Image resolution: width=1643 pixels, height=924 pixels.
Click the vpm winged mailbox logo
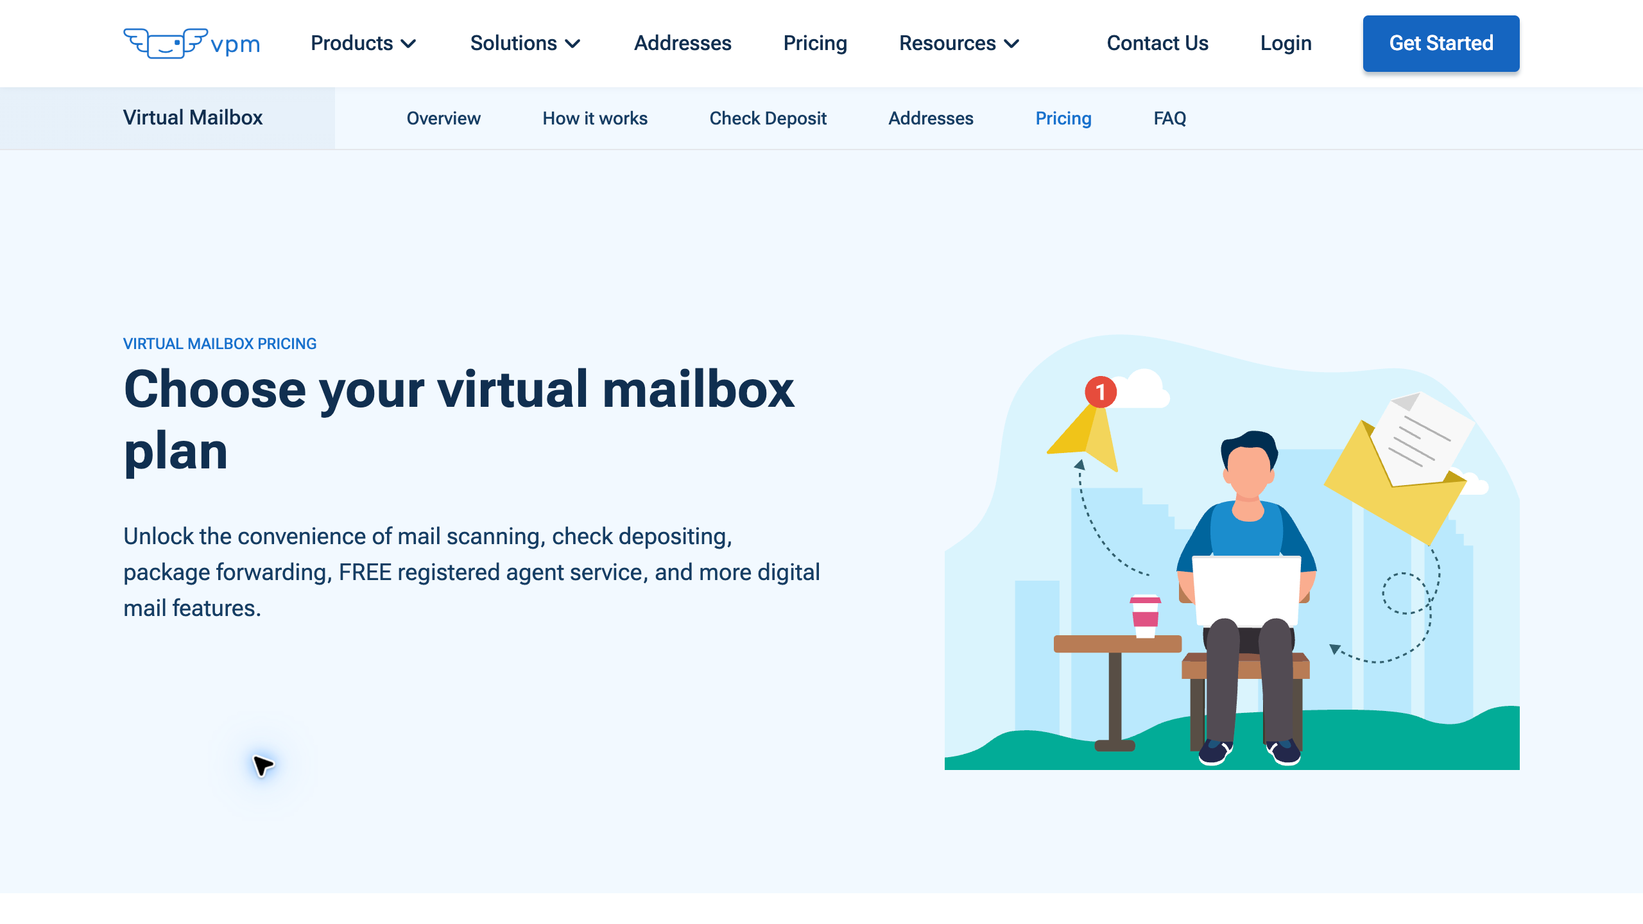(x=191, y=43)
